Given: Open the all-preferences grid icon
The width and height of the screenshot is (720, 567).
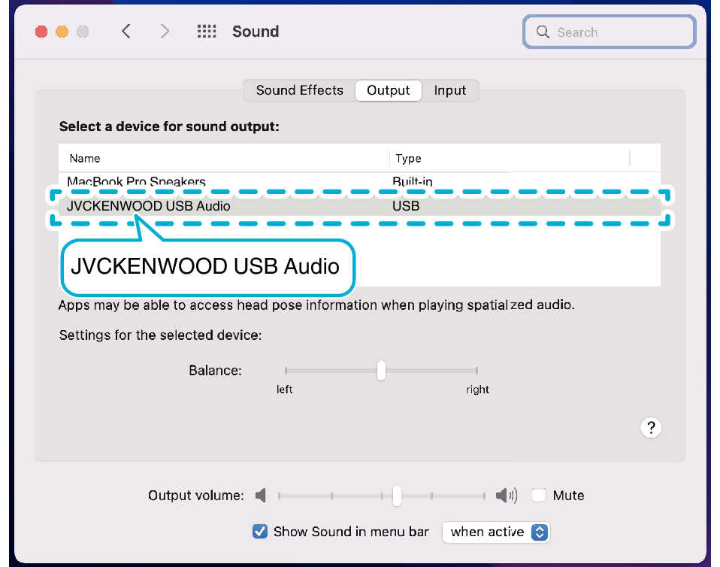Looking at the screenshot, I should [x=207, y=32].
